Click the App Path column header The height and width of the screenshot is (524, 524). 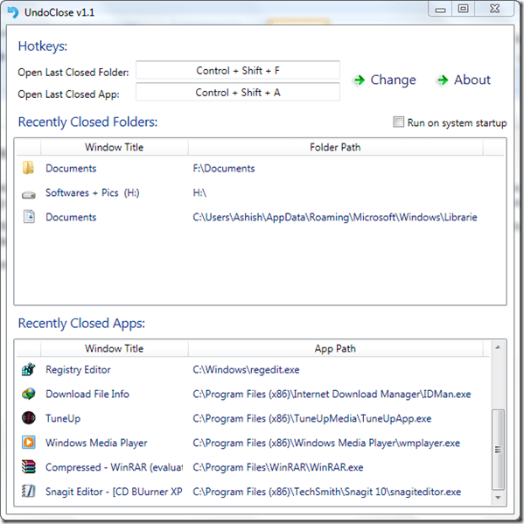[335, 348]
